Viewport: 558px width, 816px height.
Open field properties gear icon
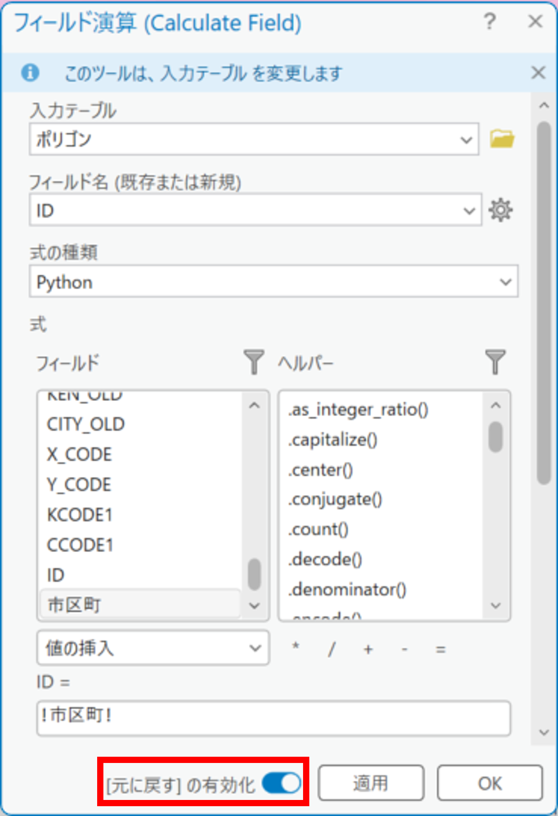point(501,210)
